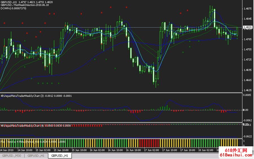Viewport: 254px width, 159px height.
Task: Click the -0.0622 indicator scale value
Action: coord(247,136)
